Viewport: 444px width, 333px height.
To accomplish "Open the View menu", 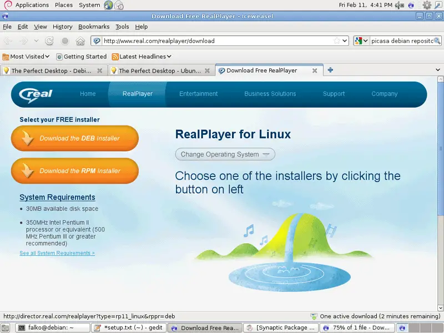I will click(40, 27).
